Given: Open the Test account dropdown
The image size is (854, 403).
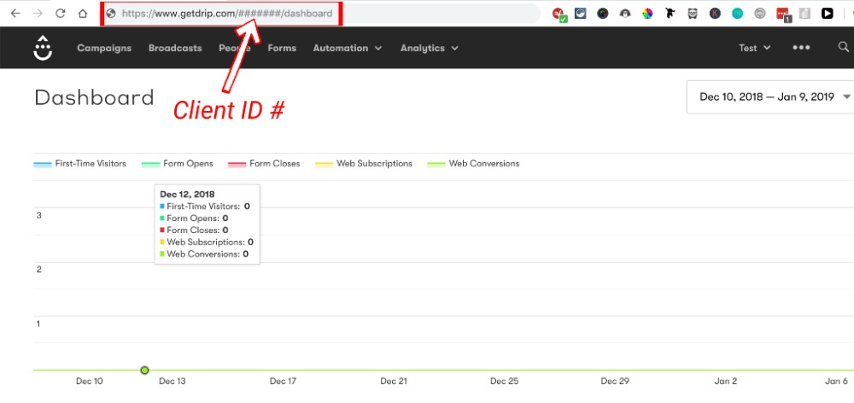Looking at the screenshot, I should [x=754, y=49].
